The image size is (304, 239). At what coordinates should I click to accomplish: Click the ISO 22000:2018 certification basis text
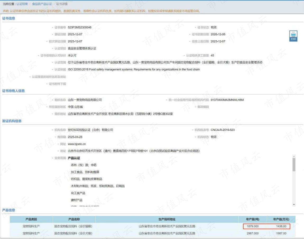click(x=134, y=69)
